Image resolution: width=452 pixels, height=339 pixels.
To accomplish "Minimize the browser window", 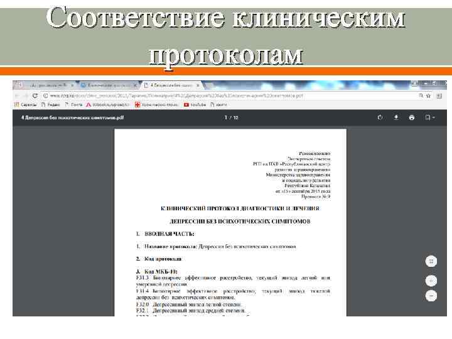I will (426, 83).
